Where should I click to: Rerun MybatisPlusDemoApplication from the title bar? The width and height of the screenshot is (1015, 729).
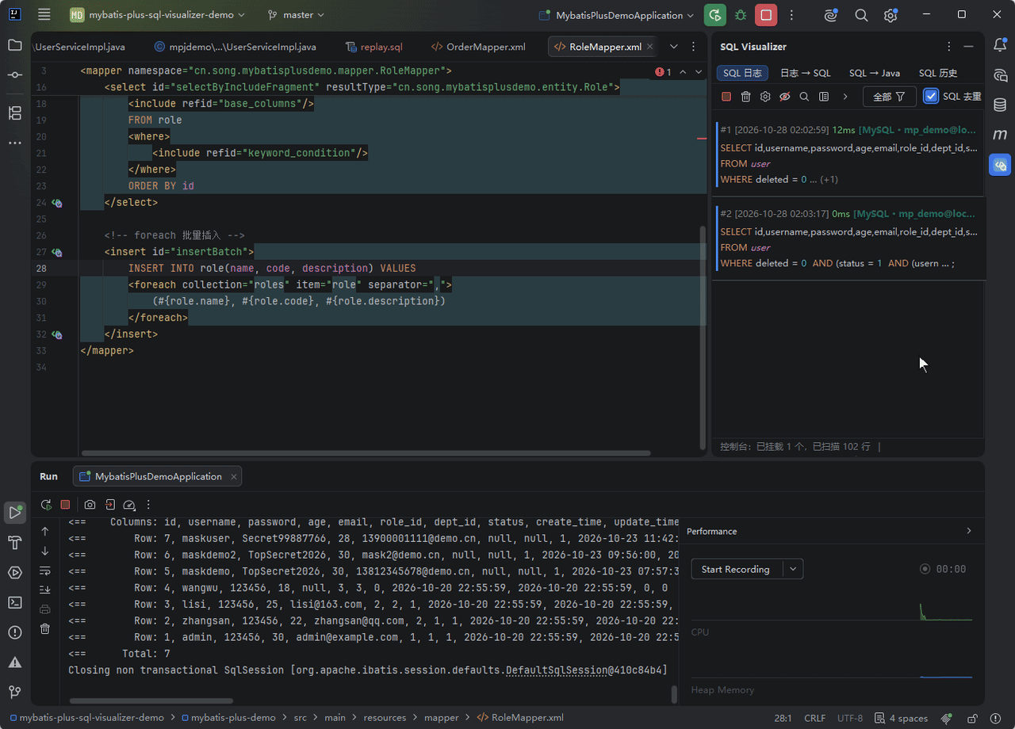pyautogui.click(x=714, y=15)
